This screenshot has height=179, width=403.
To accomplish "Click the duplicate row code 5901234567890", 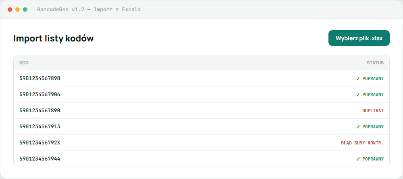I will point(40,111).
